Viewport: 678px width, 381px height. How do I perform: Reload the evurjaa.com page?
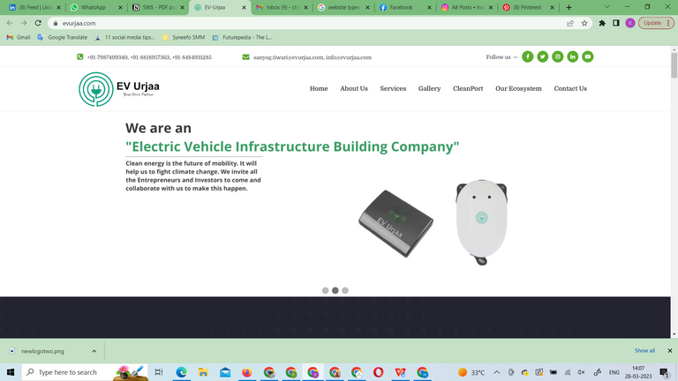38,23
